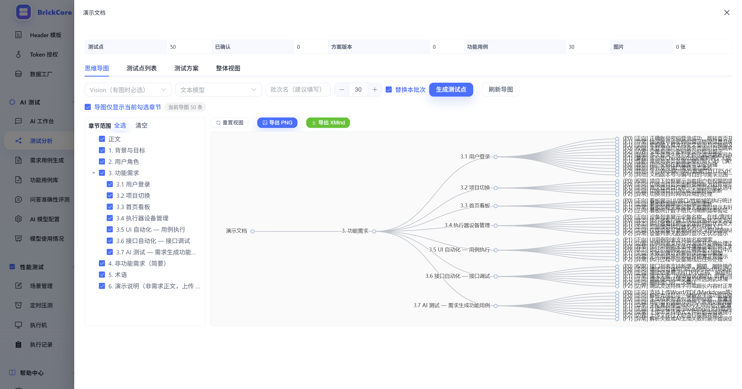Click the test point count field
This screenshot has width=742, height=389.
tap(358, 90)
